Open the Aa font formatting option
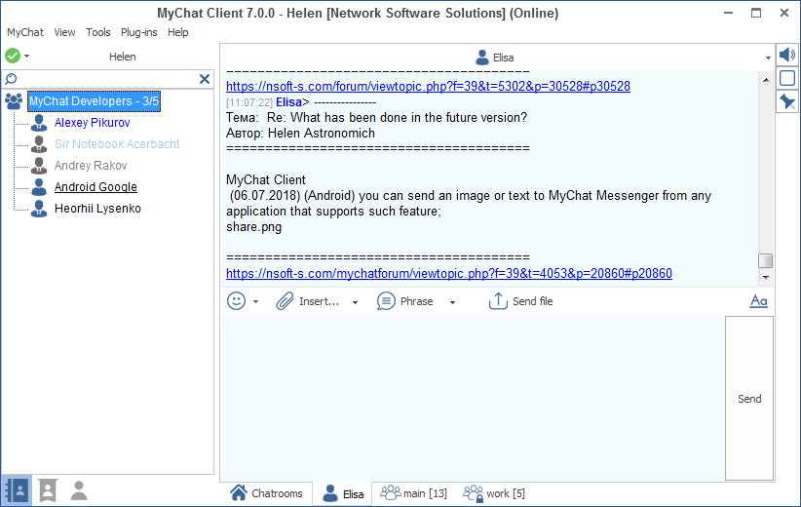The width and height of the screenshot is (801, 507). [758, 301]
